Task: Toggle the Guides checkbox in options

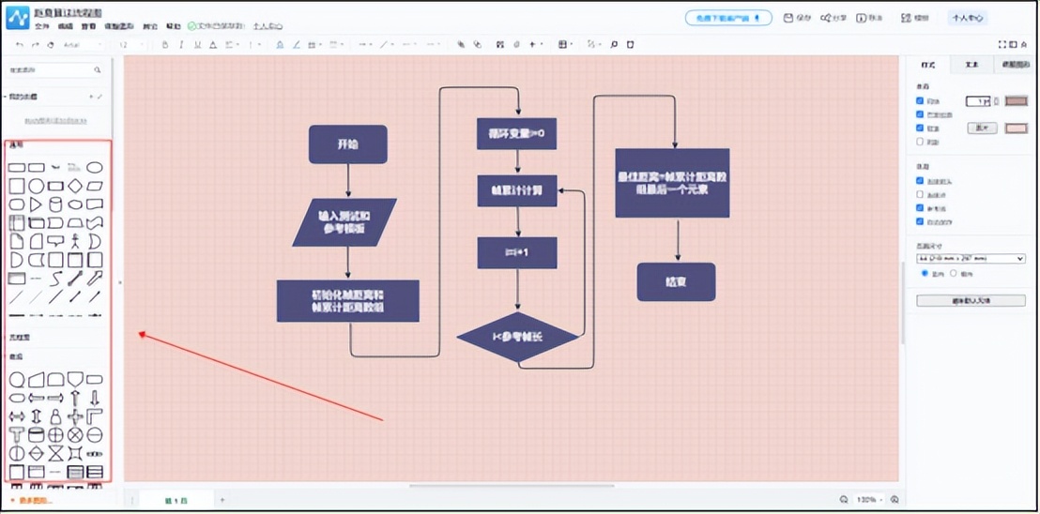Action: [920, 208]
